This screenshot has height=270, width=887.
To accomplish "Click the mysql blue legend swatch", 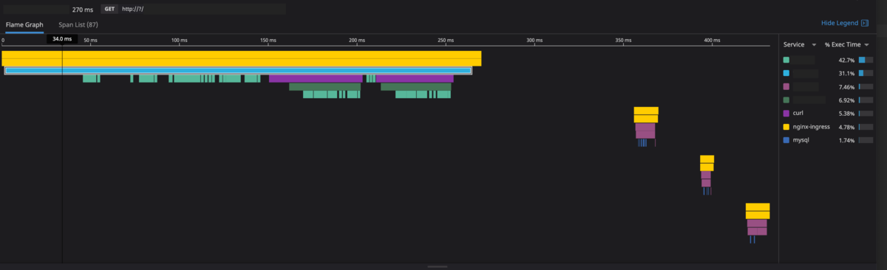I will click(x=786, y=139).
